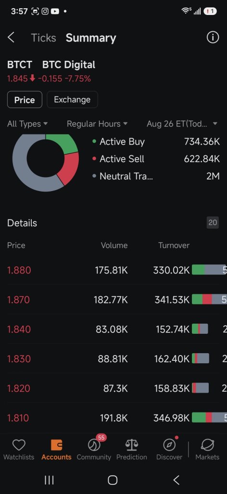Select the 1.840 price row
Screen dimensions: 227x494
point(113,329)
